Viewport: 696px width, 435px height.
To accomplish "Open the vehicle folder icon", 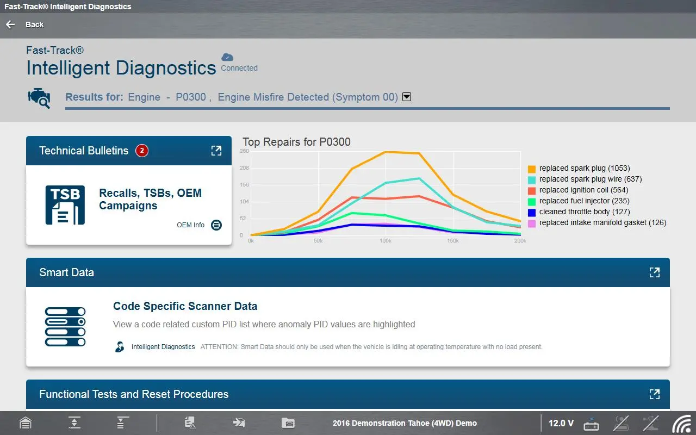I will pyautogui.click(x=288, y=423).
